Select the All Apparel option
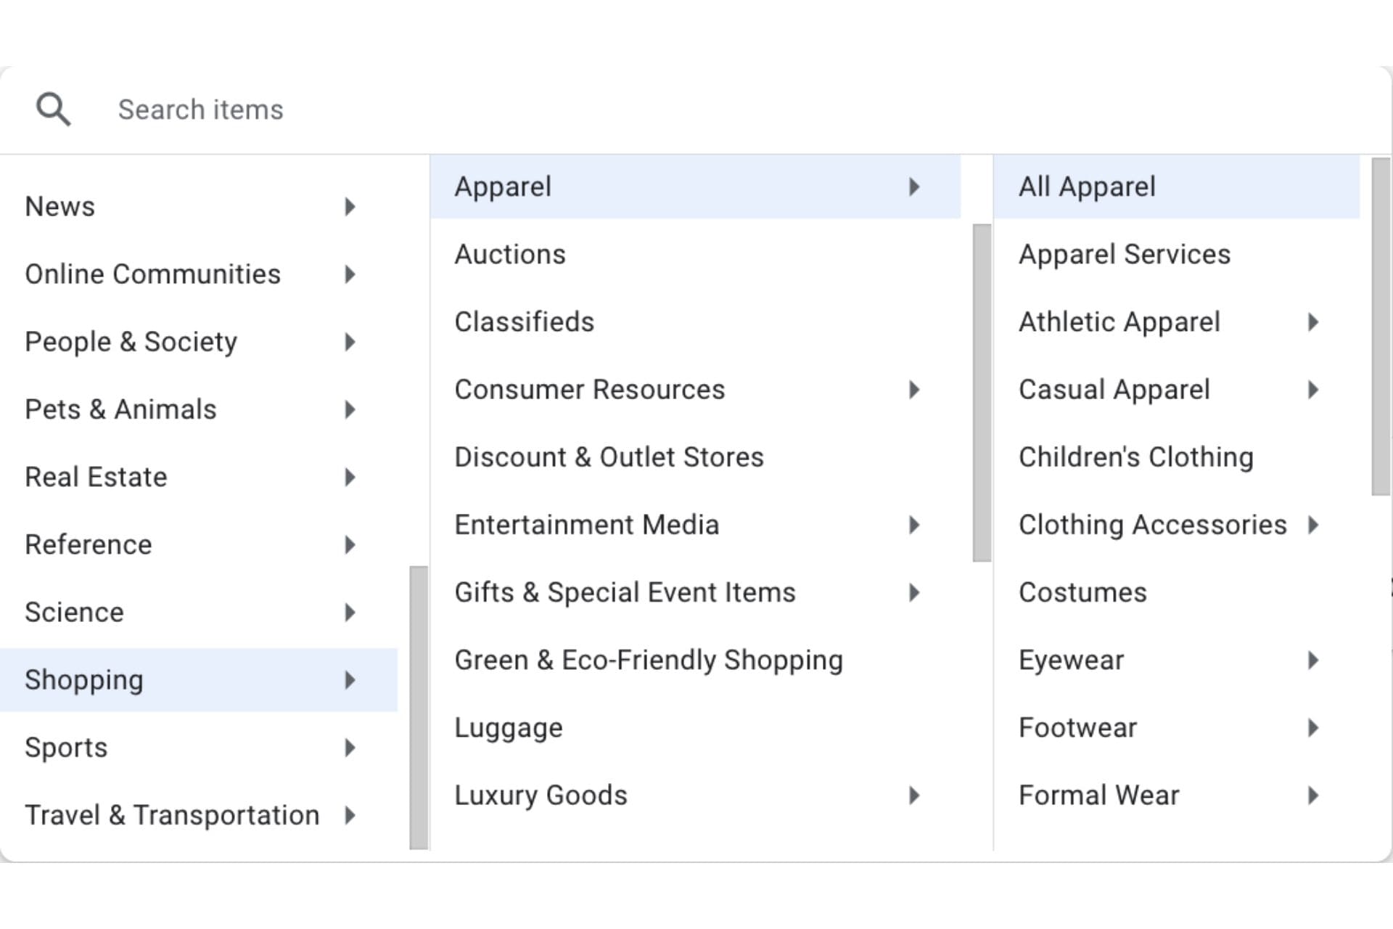1393x929 pixels. (x=1086, y=187)
